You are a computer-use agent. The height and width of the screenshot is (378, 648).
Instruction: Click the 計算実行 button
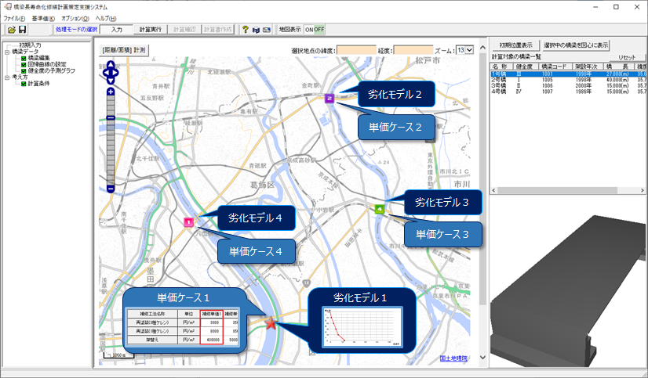151,30
